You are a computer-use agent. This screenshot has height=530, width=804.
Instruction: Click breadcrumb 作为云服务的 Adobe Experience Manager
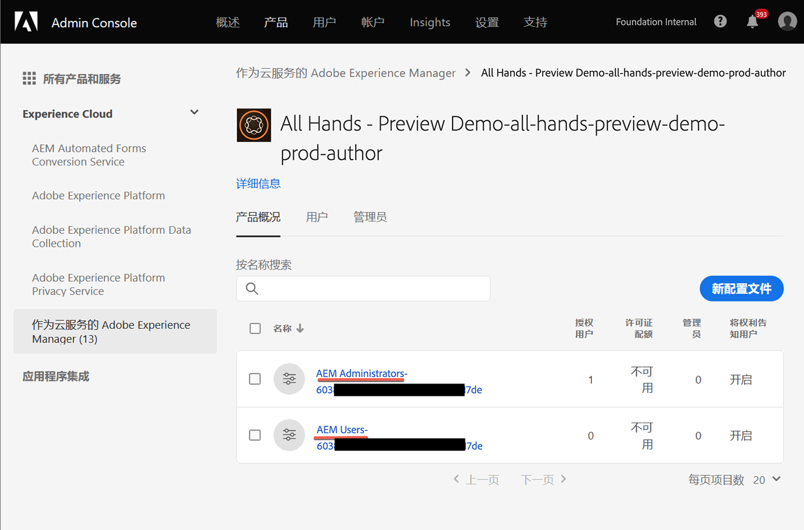click(x=346, y=73)
